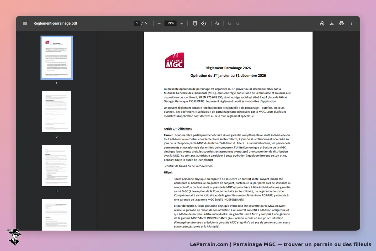The width and height of the screenshot is (376, 251).
Task: Open the three-dot more actions menu
Action: (x=351, y=23)
